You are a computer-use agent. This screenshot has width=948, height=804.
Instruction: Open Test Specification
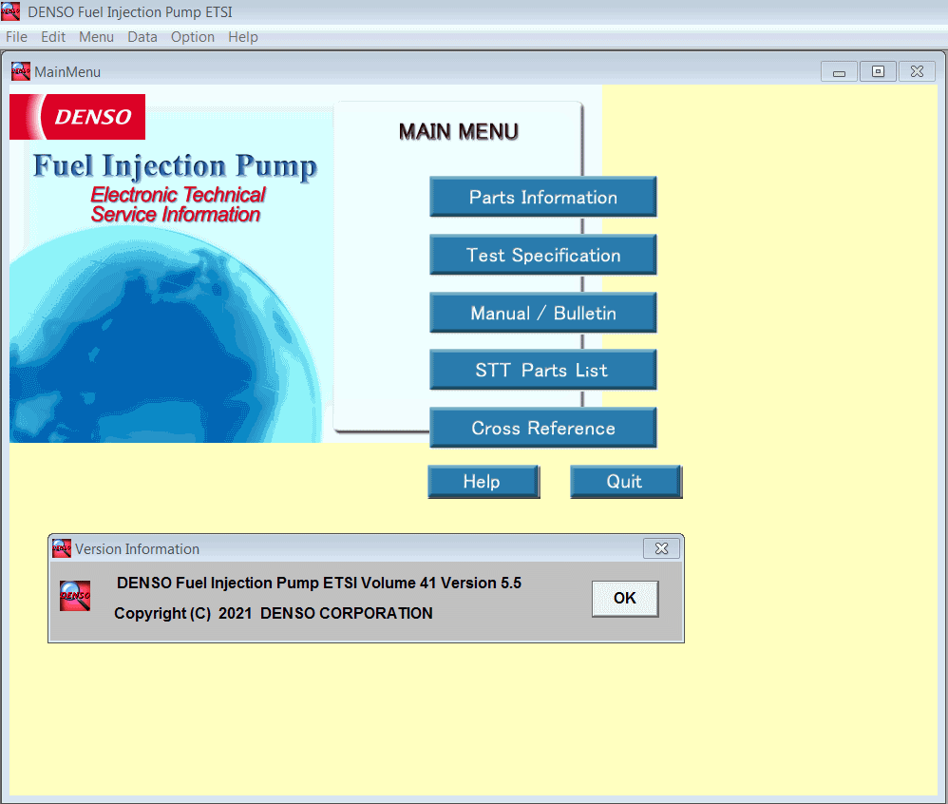pos(542,255)
